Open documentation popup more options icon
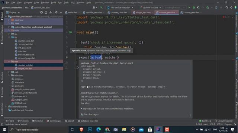 click(x=190, y=115)
